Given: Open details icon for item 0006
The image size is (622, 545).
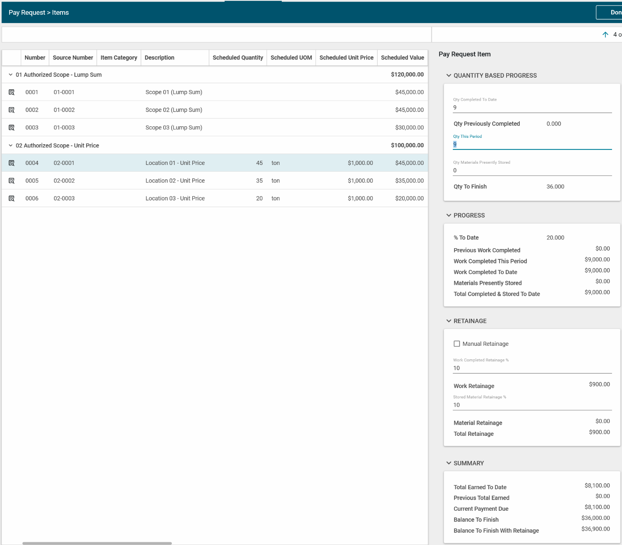Looking at the screenshot, I should click(x=12, y=198).
